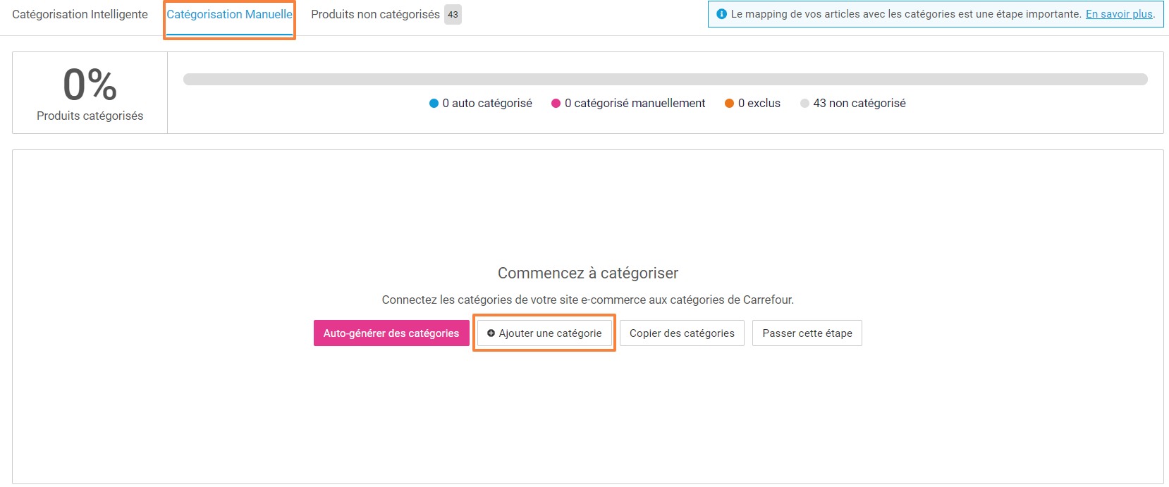Click the mapping importance notice text
The image size is (1169, 487).
click(x=906, y=14)
